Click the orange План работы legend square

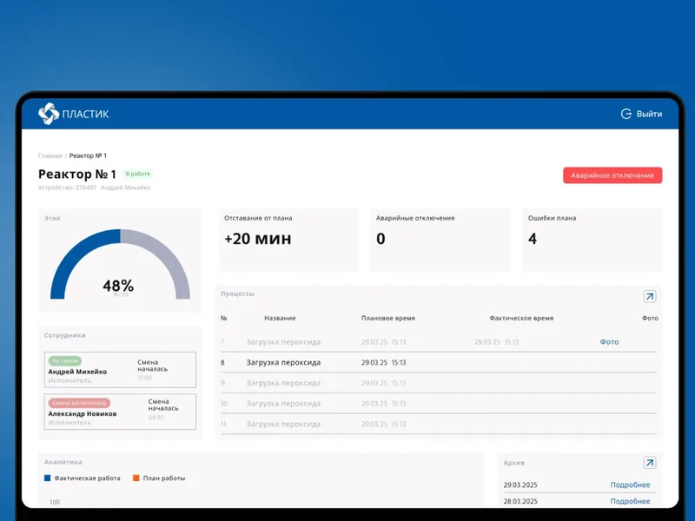point(136,478)
